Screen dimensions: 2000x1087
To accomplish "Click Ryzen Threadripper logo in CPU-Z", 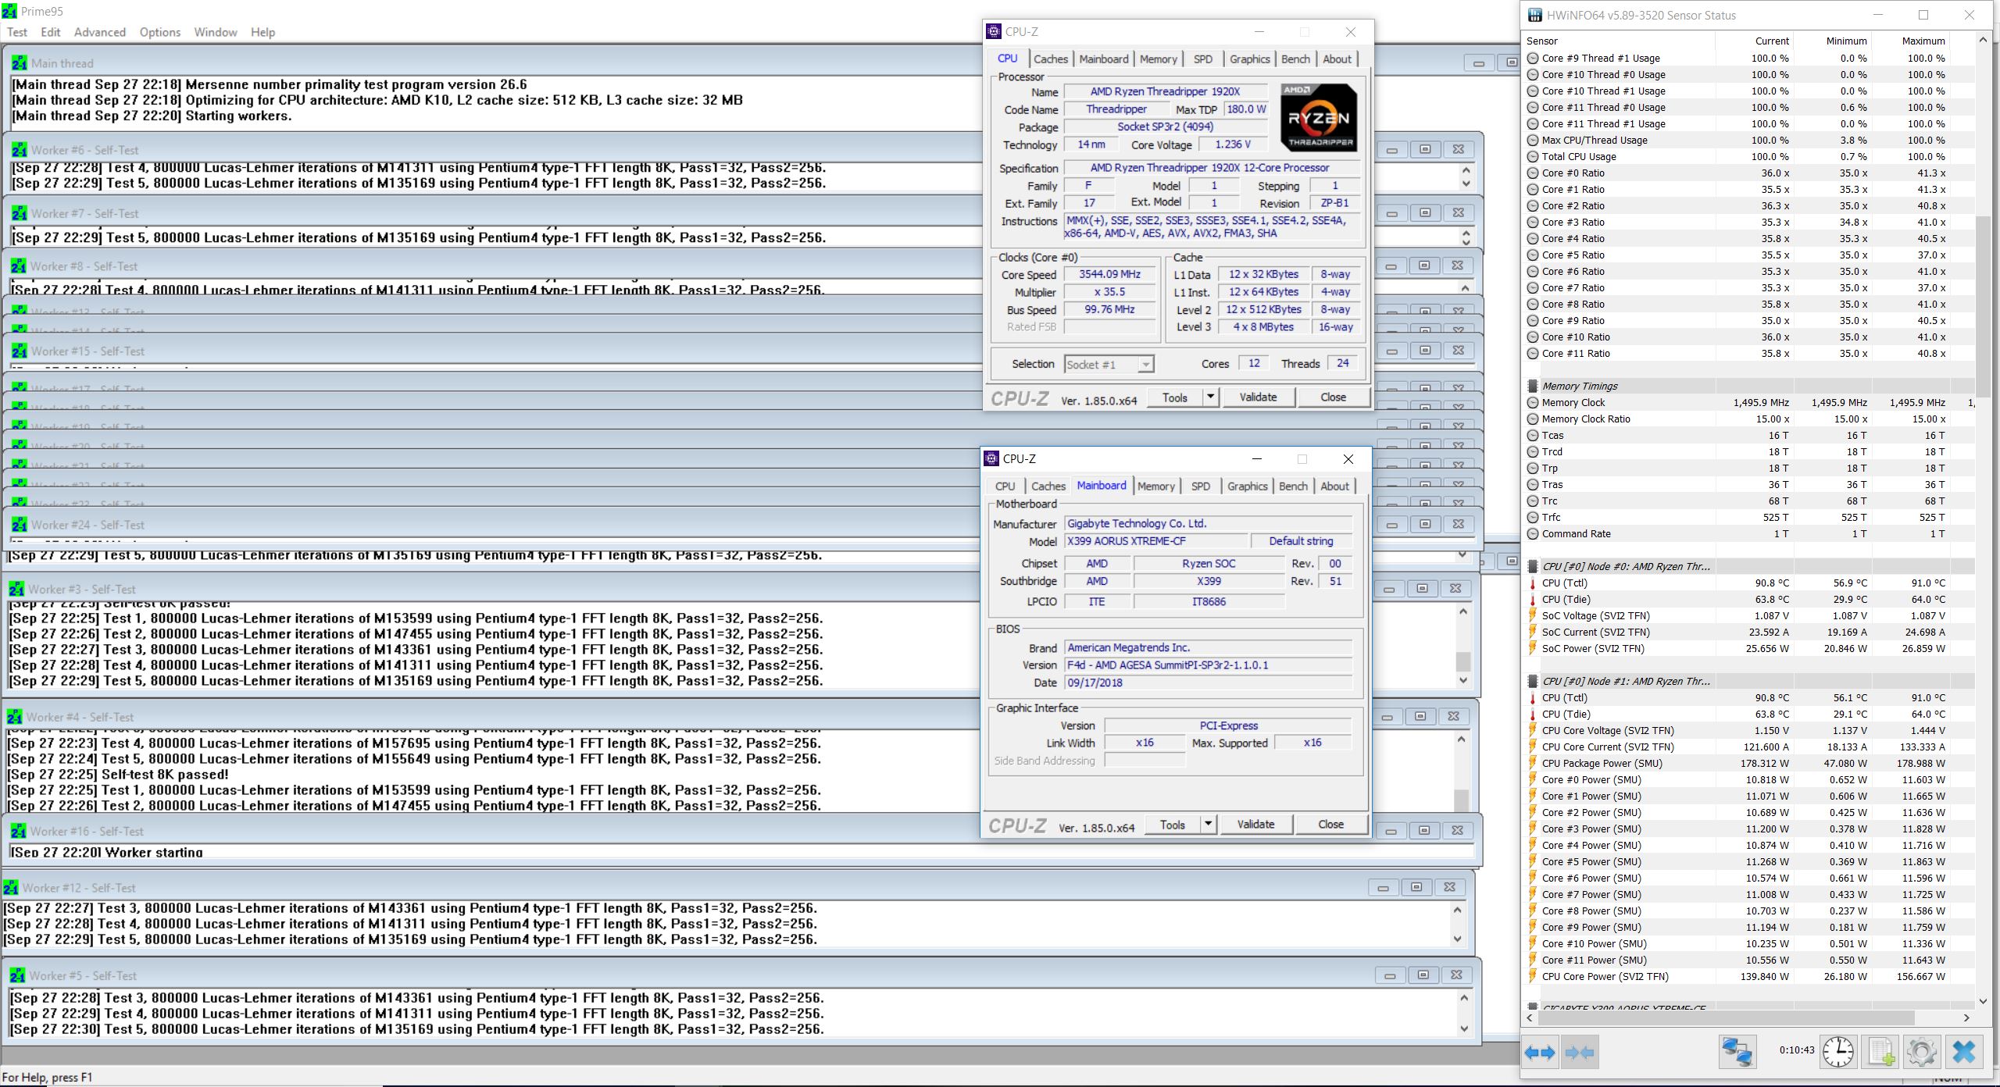I will (1319, 117).
